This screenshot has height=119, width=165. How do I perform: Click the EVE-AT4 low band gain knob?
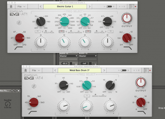click(64, 106)
